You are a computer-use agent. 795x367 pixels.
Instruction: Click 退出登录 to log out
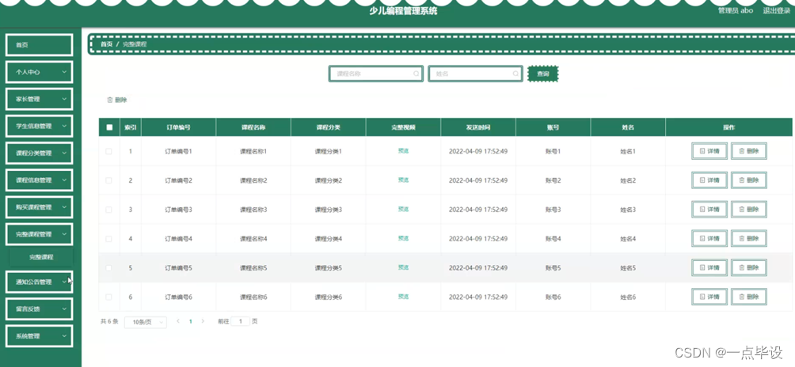pos(777,10)
